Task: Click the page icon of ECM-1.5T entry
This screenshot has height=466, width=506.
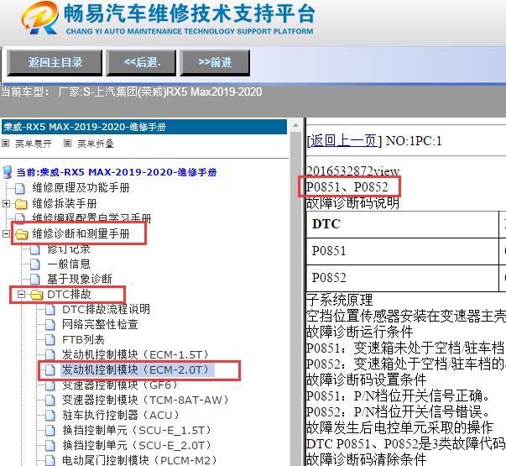Action: [x=50, y=355]
